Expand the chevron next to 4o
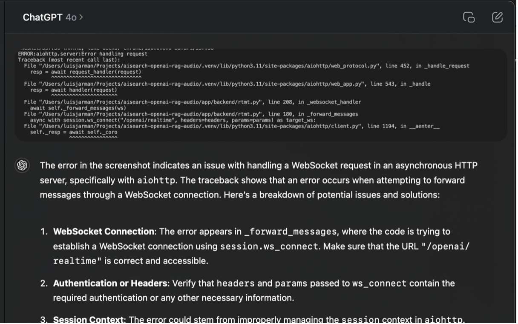The width and height of the screenshot is (518, 324). pos(81,17)
